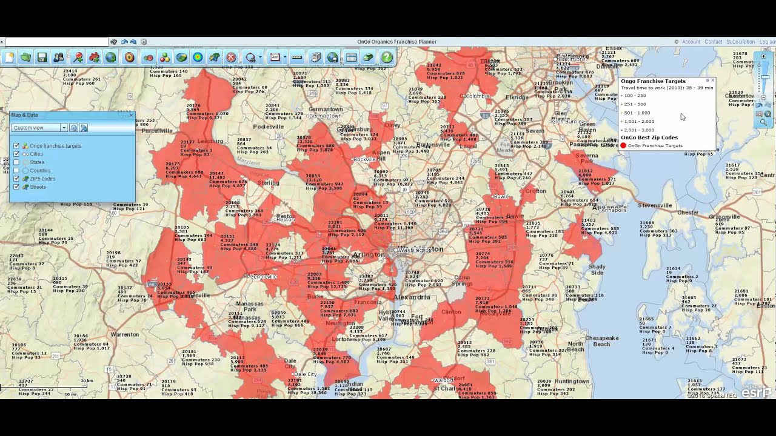Click the zoom out minus button
This screenshot has width=776, height=436.
click(764, 97)
